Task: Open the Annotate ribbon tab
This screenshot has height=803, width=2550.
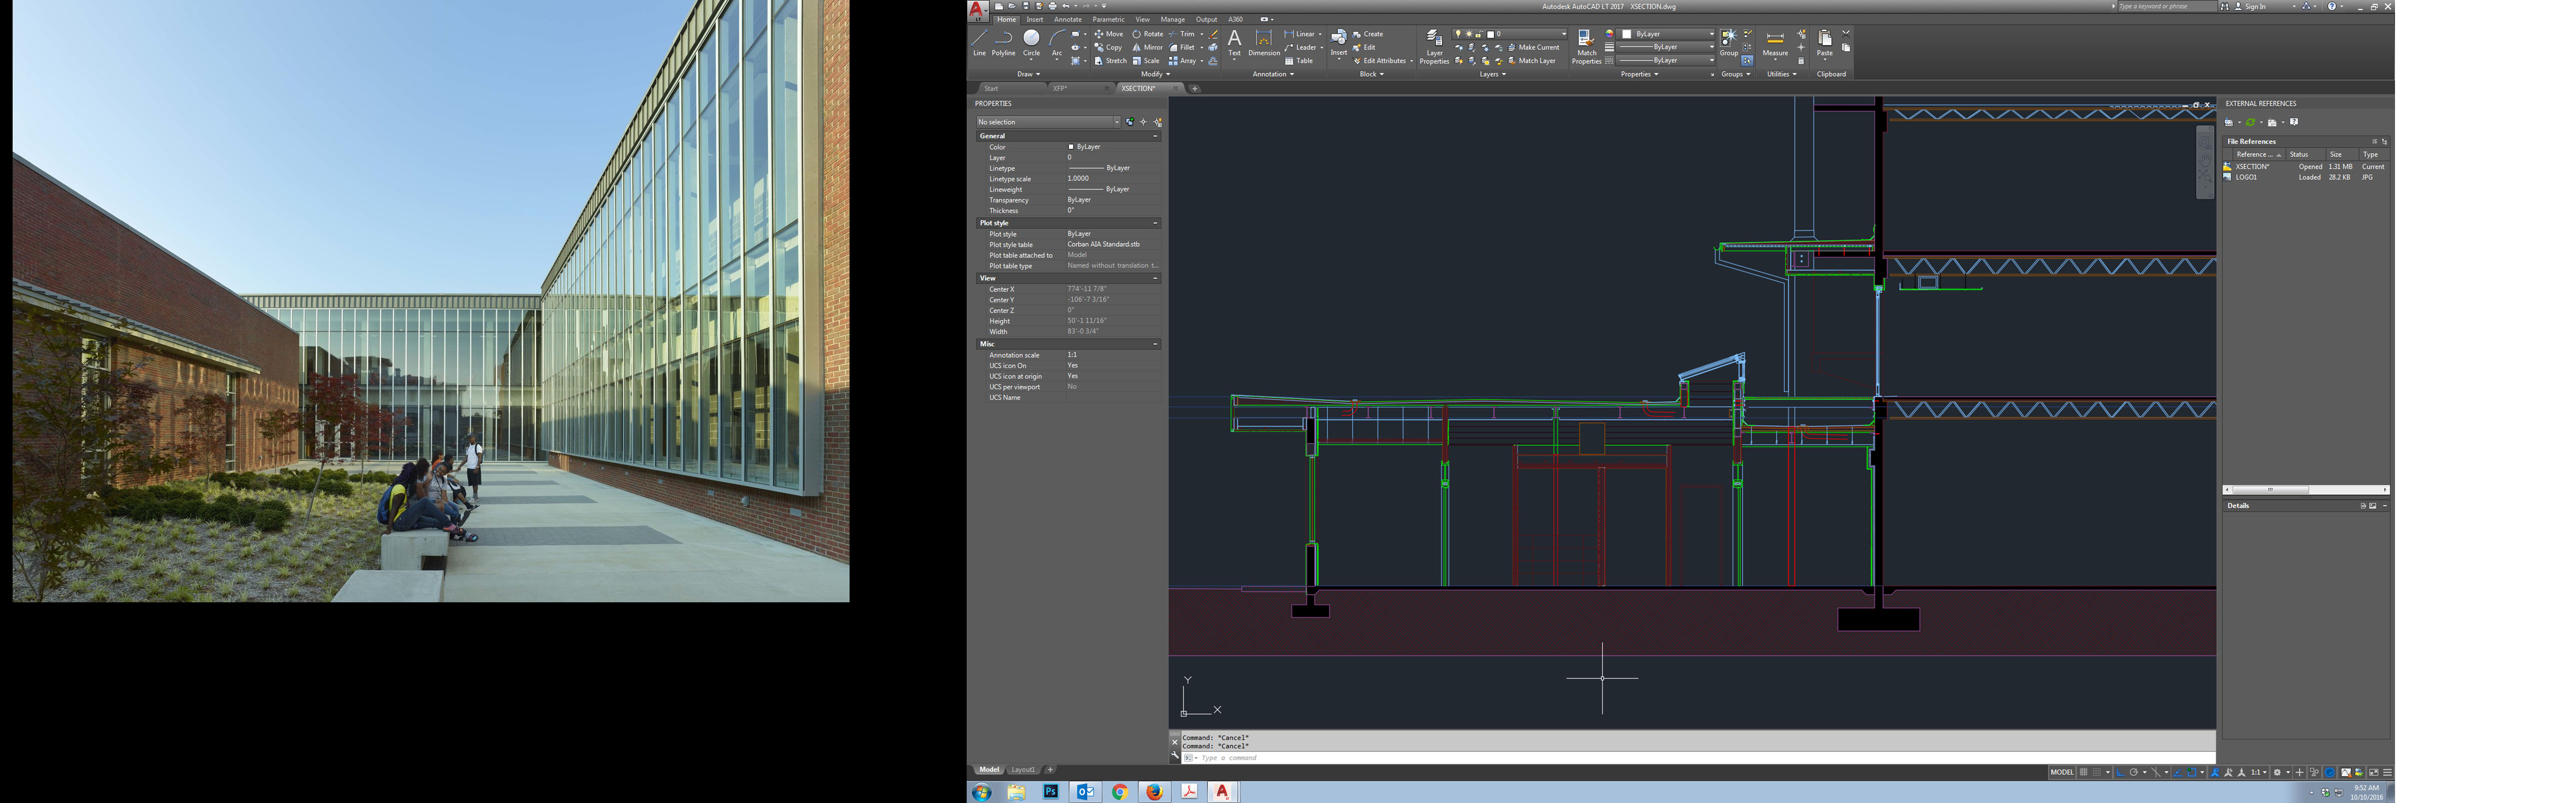Action: click(x=1067, y=19)
